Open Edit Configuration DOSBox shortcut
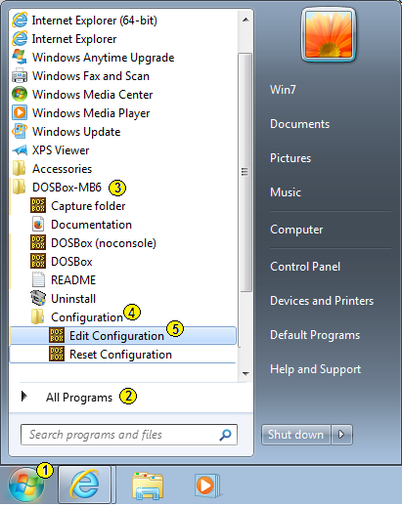 [x=123, y=336]
